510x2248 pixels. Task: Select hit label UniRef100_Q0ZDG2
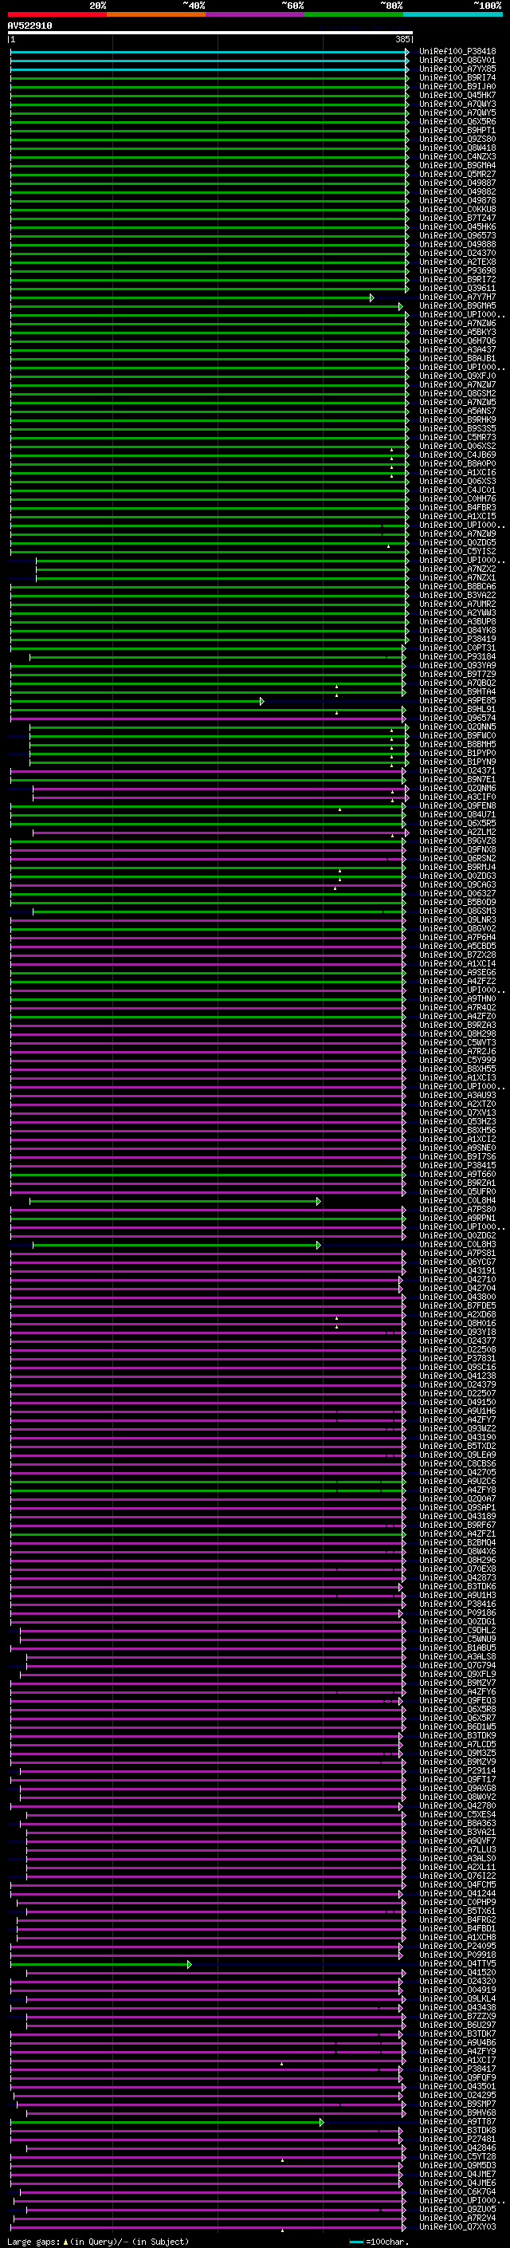point(457,1236)
